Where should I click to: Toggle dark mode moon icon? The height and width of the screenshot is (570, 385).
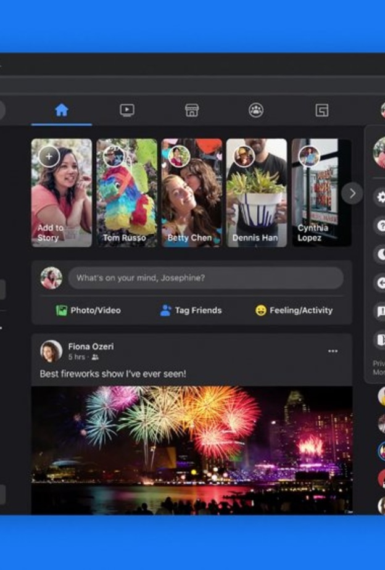coord(379,254)
